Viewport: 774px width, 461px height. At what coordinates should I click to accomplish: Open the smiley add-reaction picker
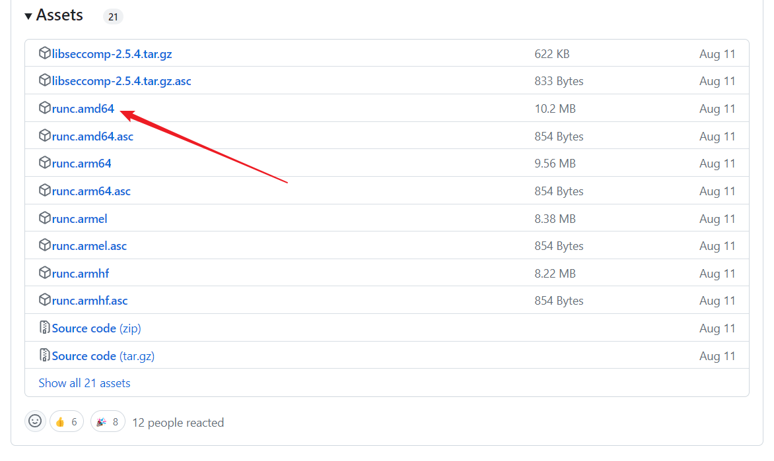(x=35, y=421)
